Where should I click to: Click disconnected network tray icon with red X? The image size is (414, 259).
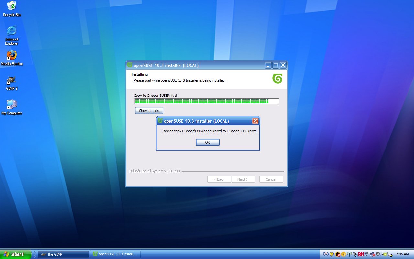pyautogui.click(x=373, y=254)
